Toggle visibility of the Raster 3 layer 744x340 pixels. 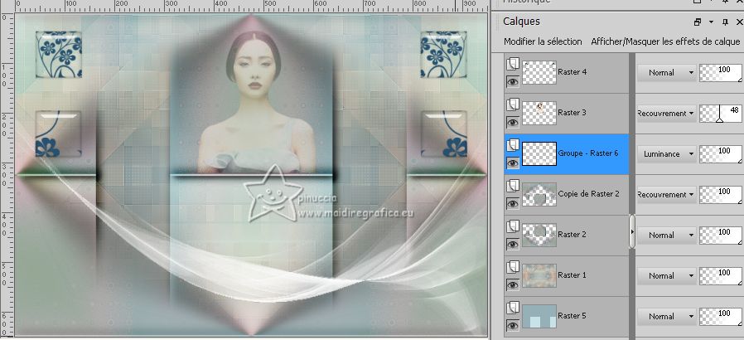tap(513, 123)
